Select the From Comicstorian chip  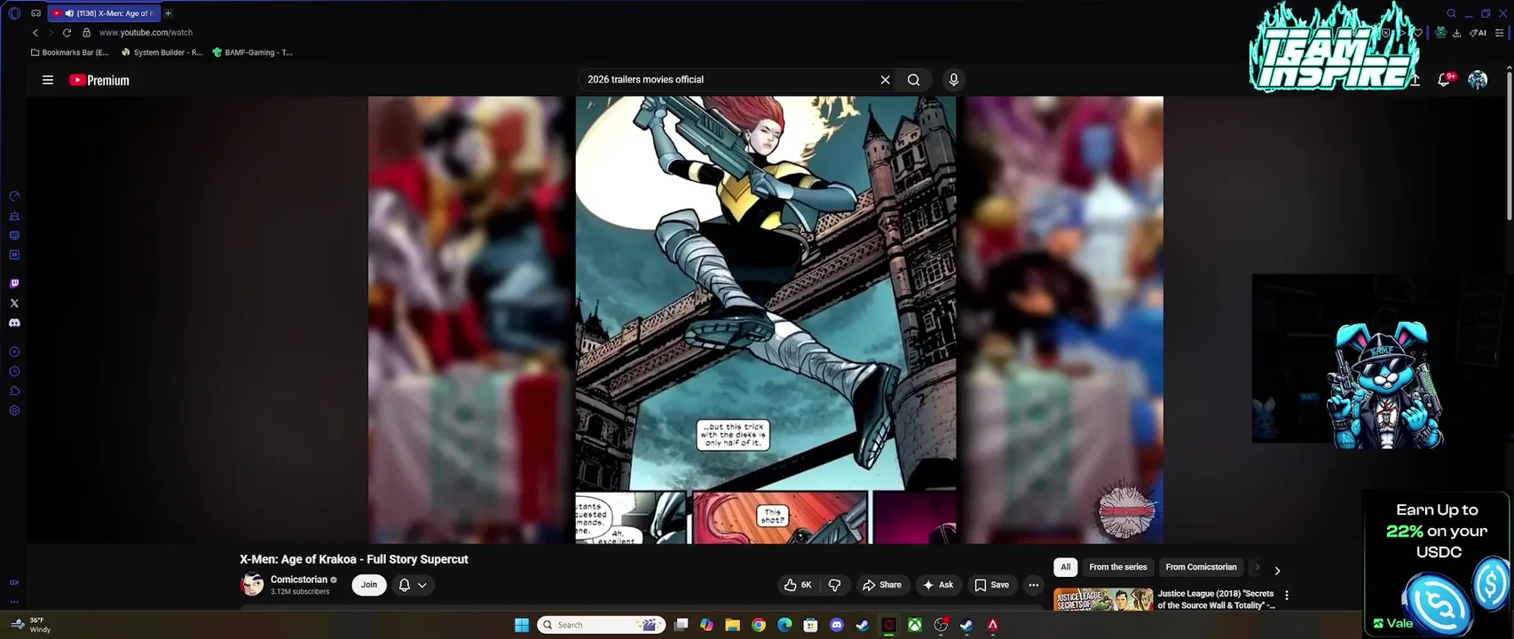point(1201,567)
